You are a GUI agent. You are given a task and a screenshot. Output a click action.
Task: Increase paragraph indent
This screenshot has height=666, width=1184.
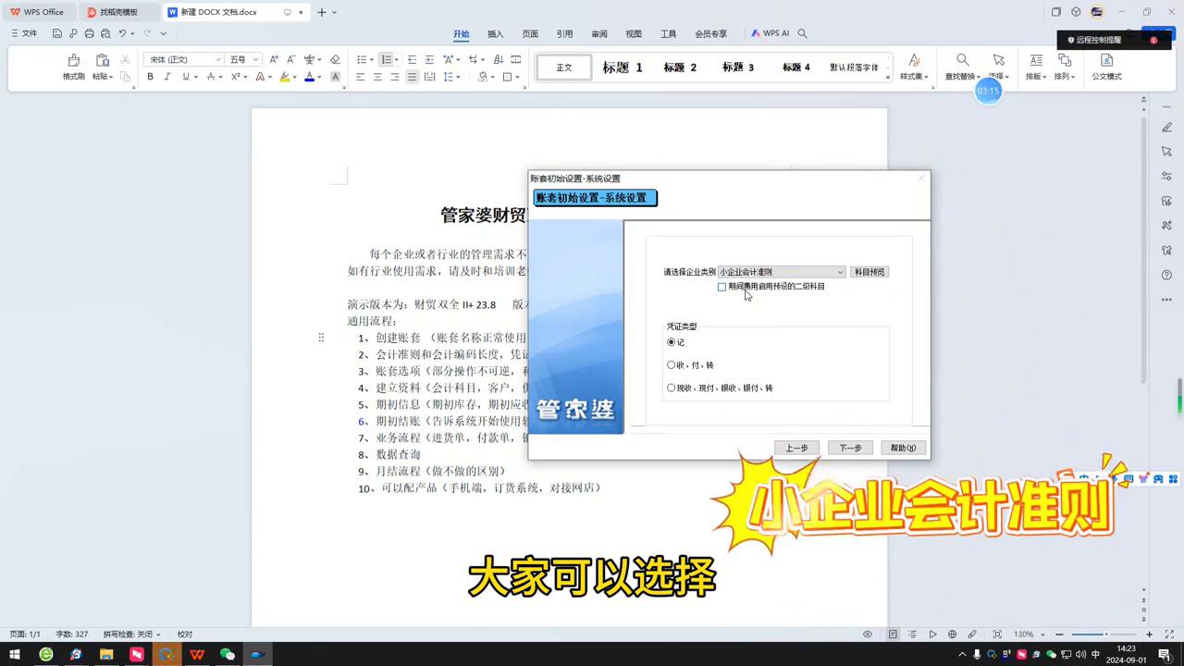pos(429,59)
